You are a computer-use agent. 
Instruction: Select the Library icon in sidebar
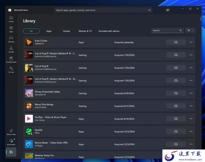tap(11, 152)
